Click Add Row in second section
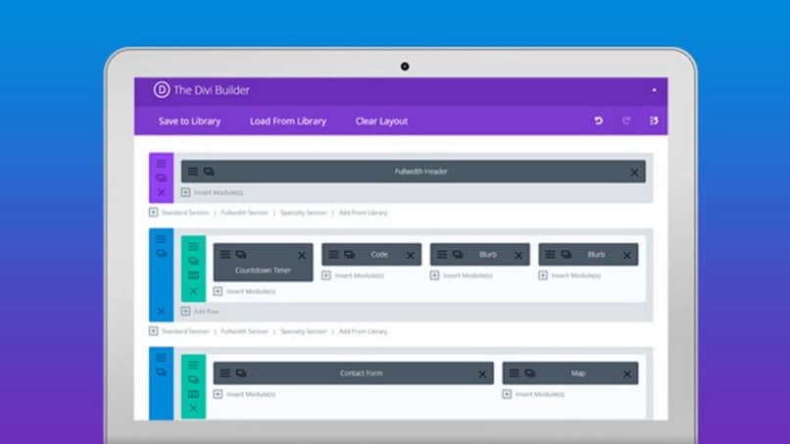Image resolution: width=790 pixels, height=444 pixels. pos(200,312)
